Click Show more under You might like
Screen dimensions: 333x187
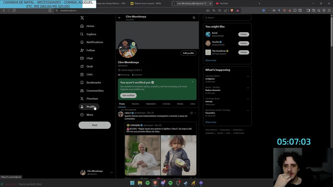(x=211, y=60)
